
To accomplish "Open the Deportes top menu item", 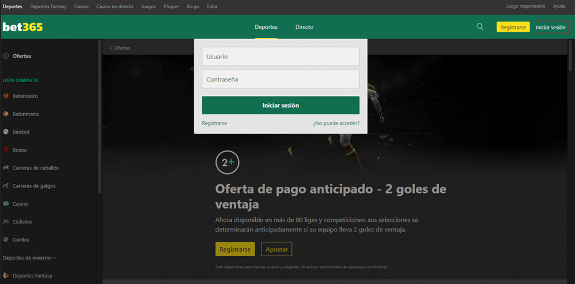I will [x=13, y=7].
